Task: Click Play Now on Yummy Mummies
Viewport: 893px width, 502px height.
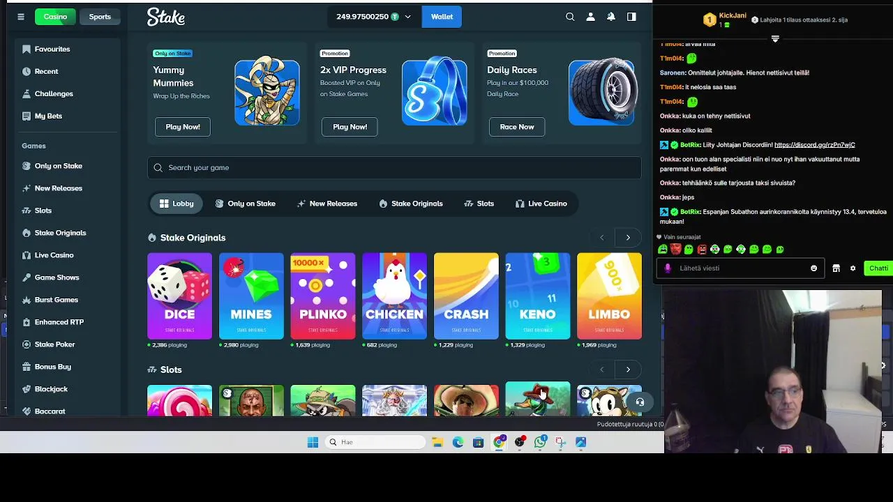Action: 183,127
